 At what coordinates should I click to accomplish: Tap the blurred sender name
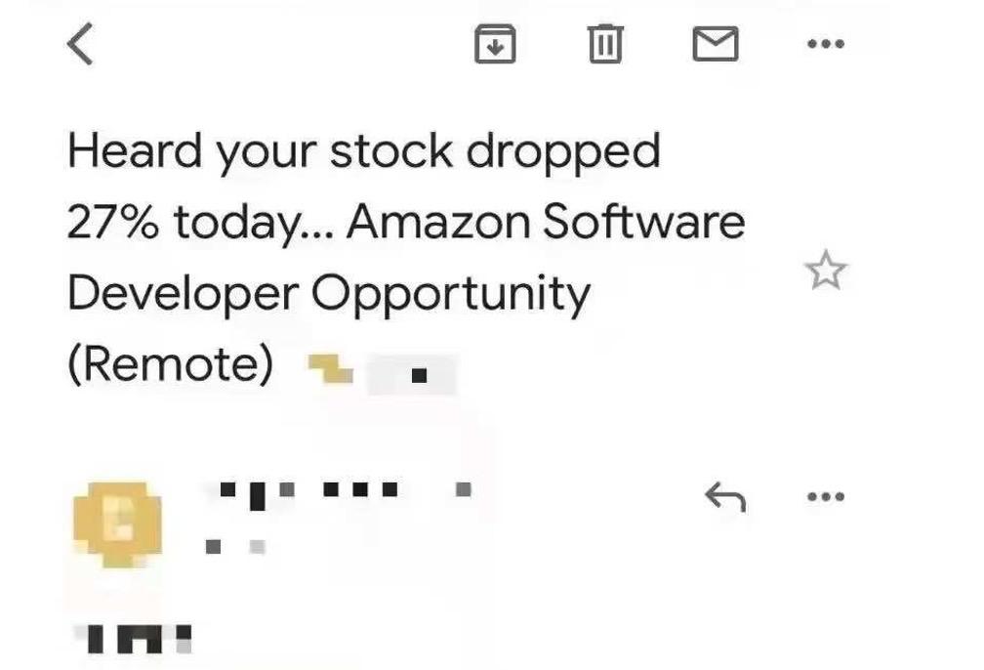tap(307, 489)
